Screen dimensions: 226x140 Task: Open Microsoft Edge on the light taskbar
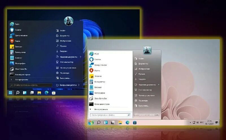click(127, 123)
